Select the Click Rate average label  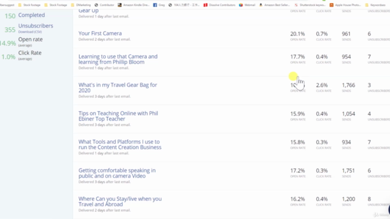[x=30, y=53]
